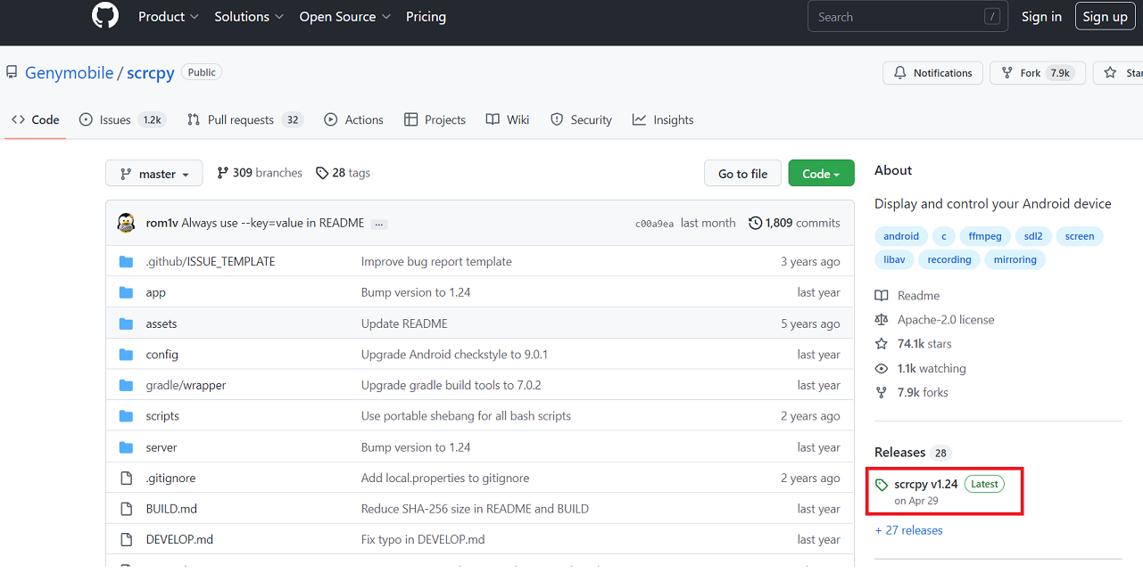
Task: Click the scripts folder icon
Action: click(x=126, y=416)
